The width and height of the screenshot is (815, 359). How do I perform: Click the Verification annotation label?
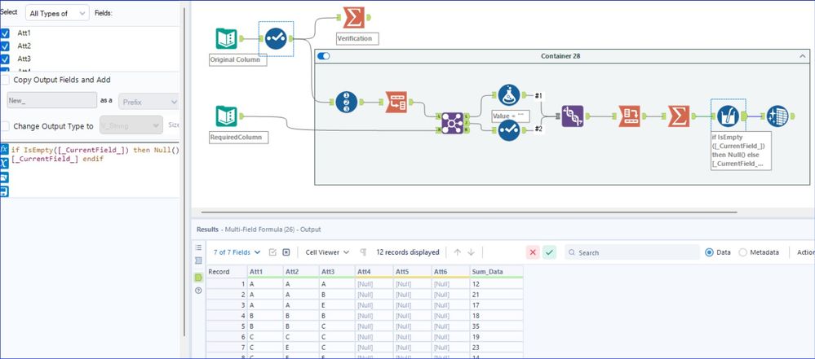[357, 39]
